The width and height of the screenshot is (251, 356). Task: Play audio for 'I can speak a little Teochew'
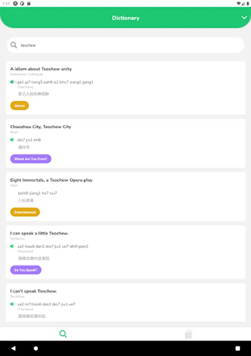click(12, 246)
